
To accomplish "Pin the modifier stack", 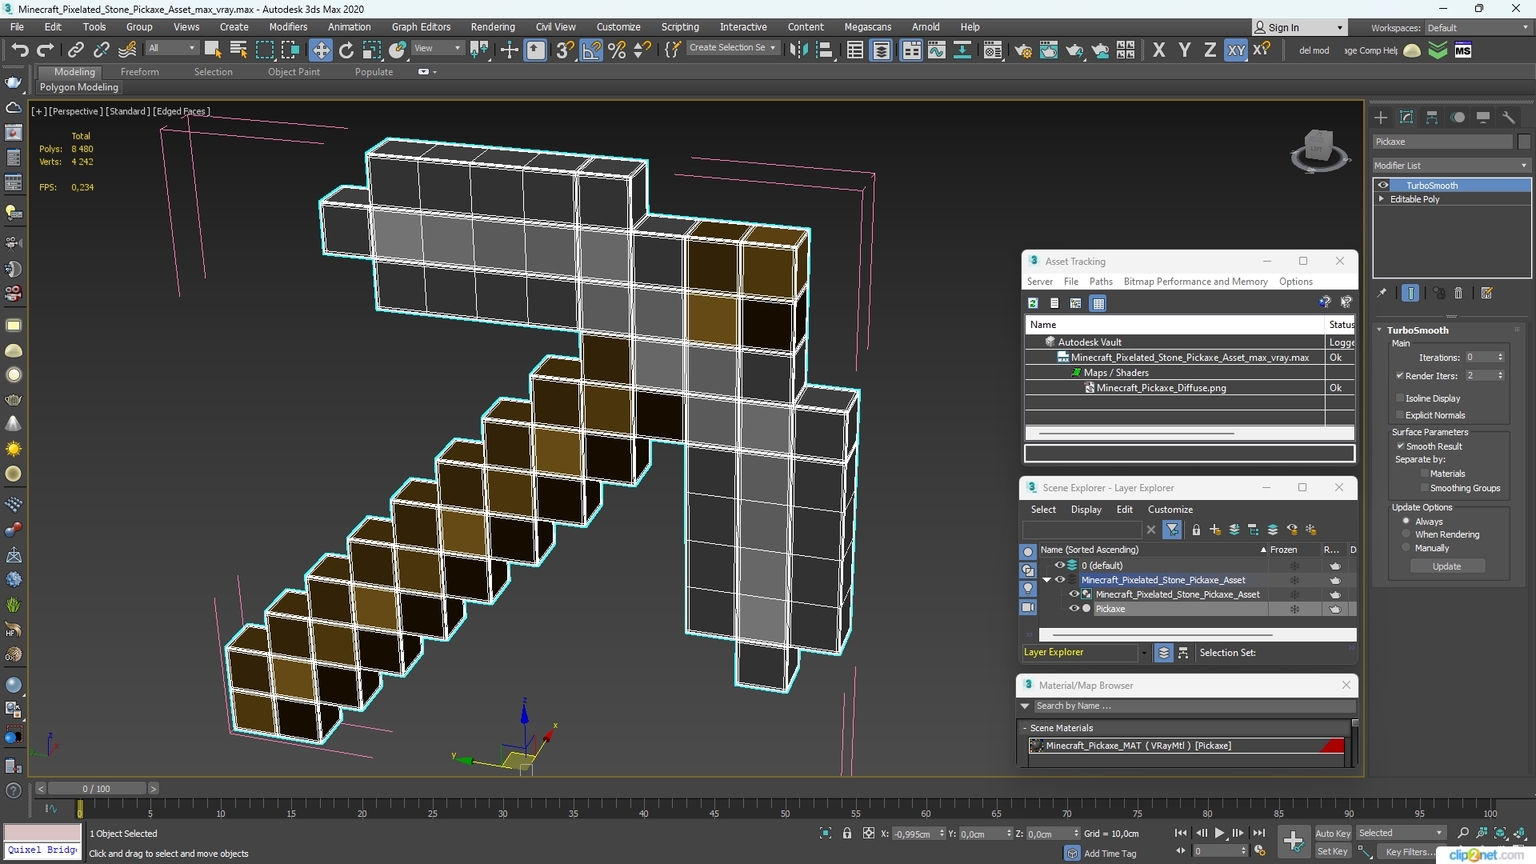I will pyautogui.click(x=1382, y=294).
